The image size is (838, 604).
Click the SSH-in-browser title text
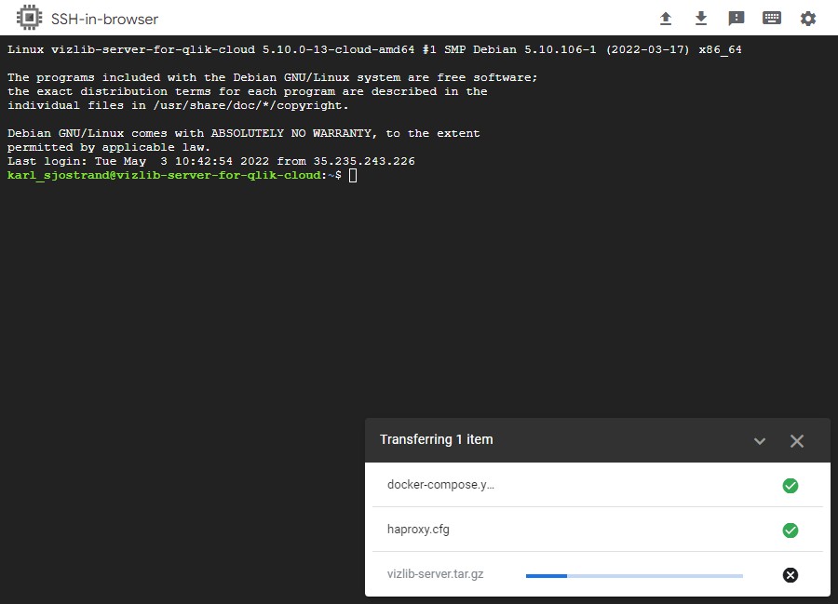[104, 20]
